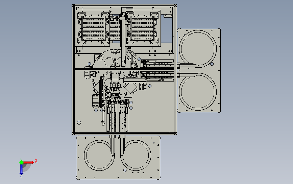Click the red X axis arrow on triad
The width and height of the screenshot is (293, 184).
pos(28,162)
